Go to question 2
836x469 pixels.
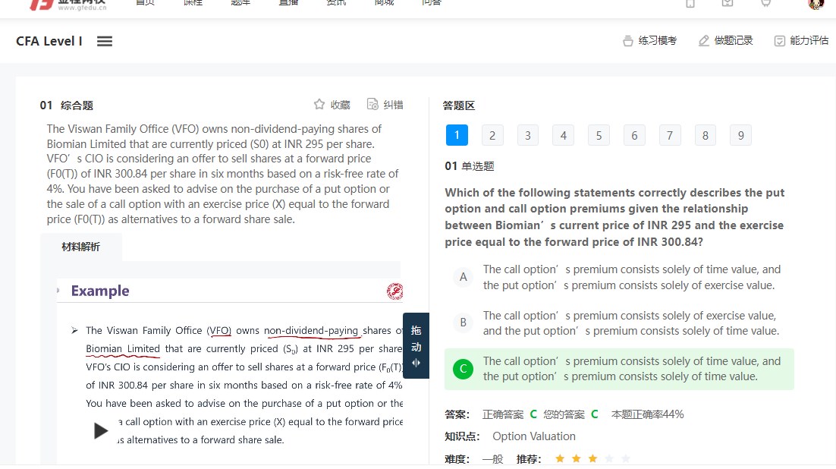pos(492,136)
